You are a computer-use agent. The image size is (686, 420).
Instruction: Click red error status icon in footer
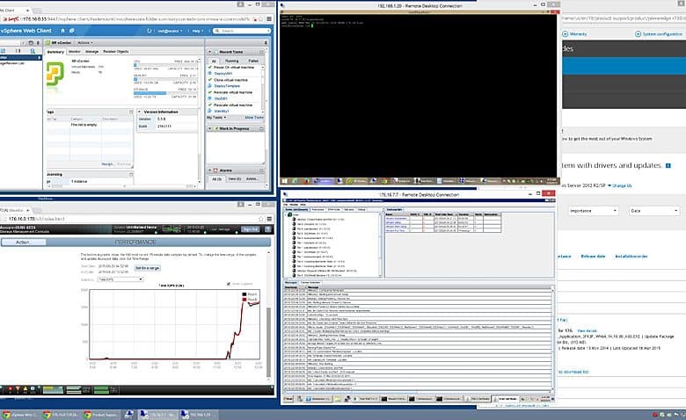(10, 389)
